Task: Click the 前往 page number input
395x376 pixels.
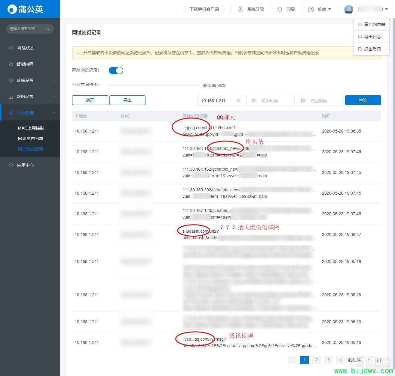Action: pyautogui.click(x=369, y=360)
